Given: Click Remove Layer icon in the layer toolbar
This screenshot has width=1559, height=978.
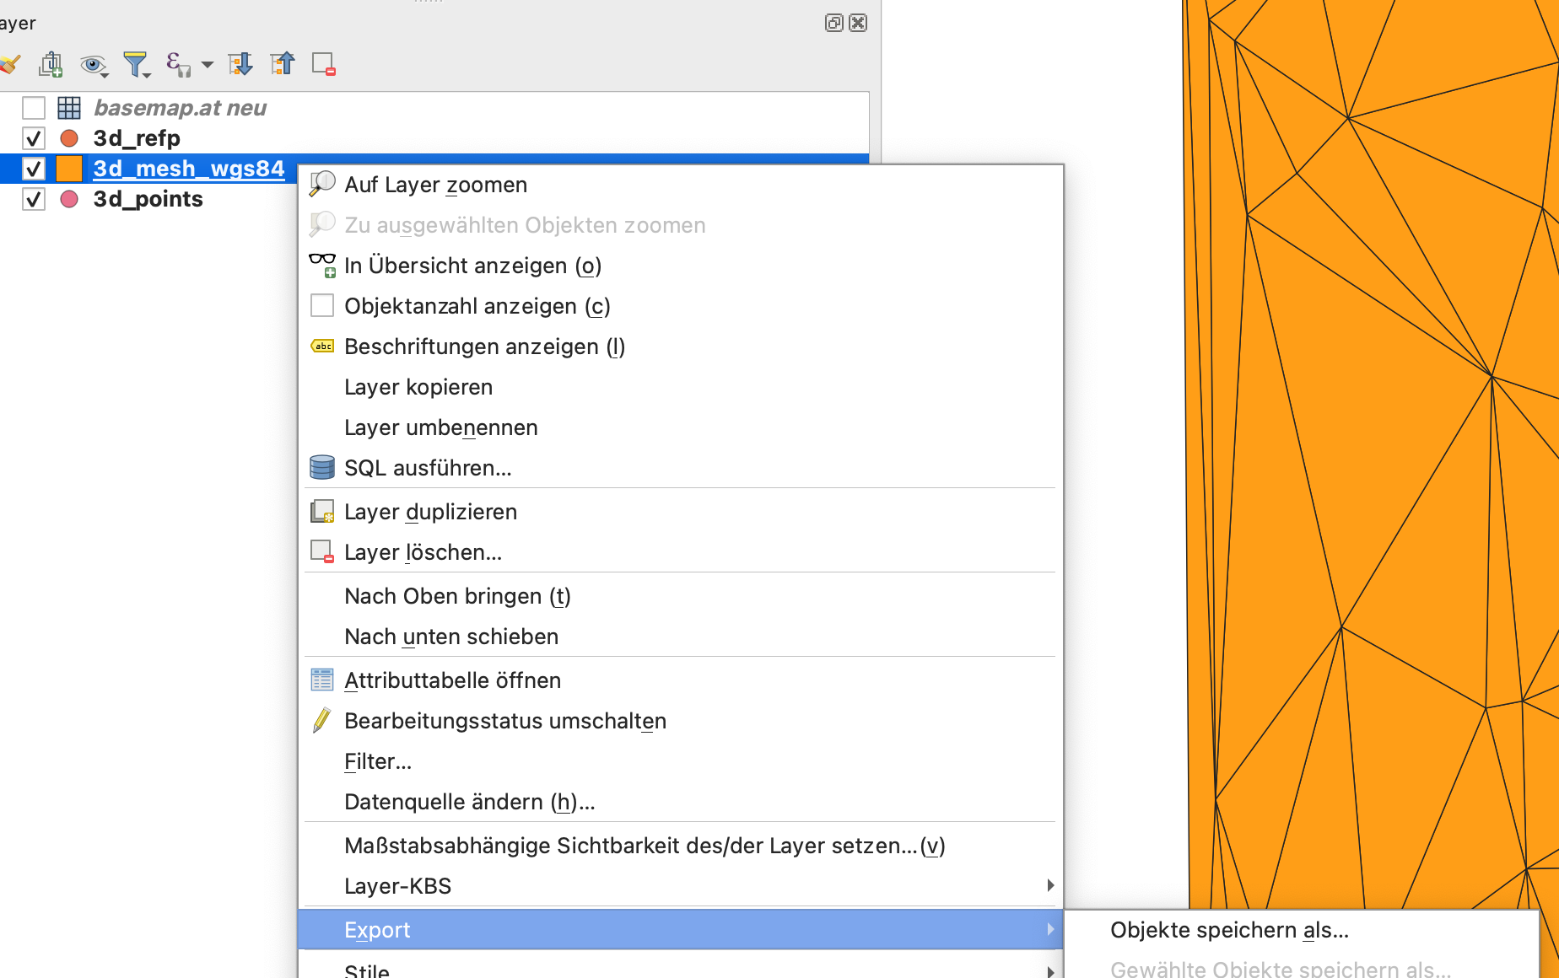Looking at the screenshot, I should point(324,64).
